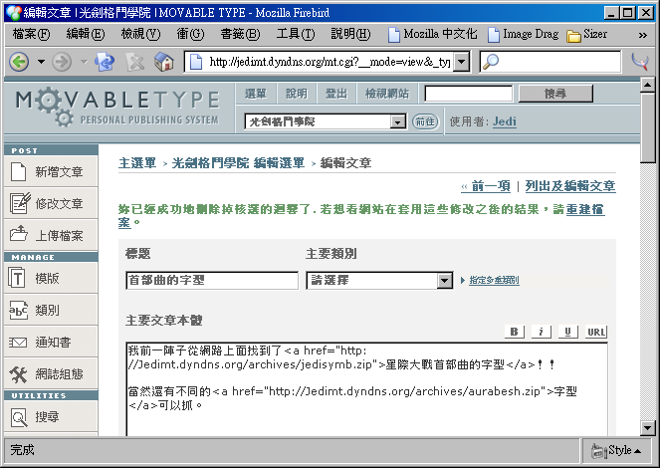Click the throbber icon at toolbar right
The image size is (660, 468).
(640, 62)
